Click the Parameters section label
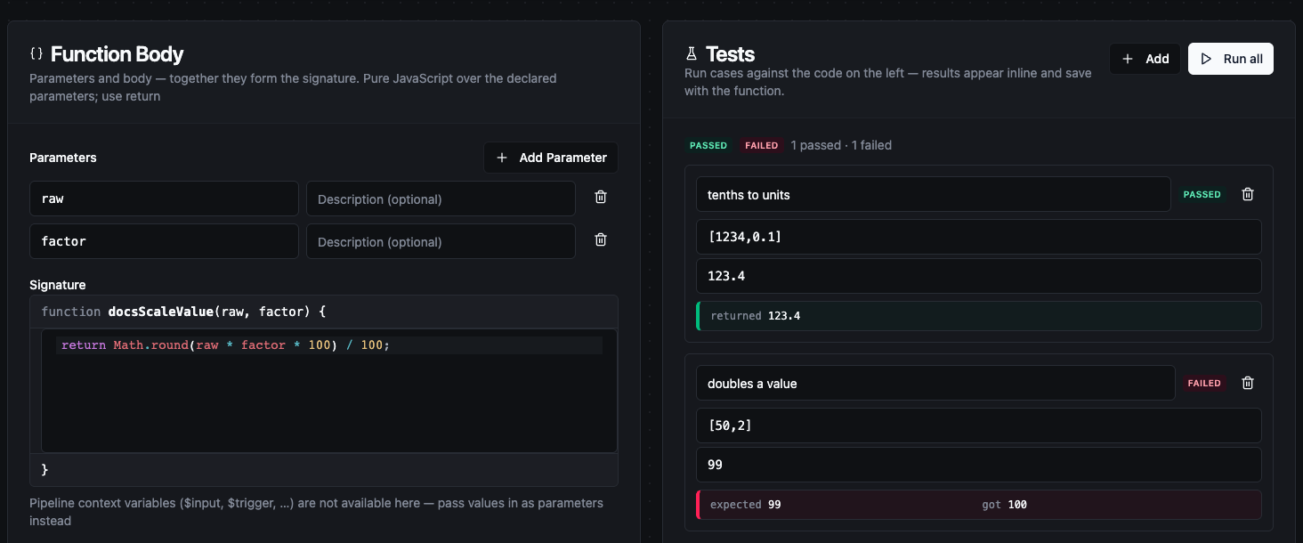1303x543 pixels. pos(63,158)
